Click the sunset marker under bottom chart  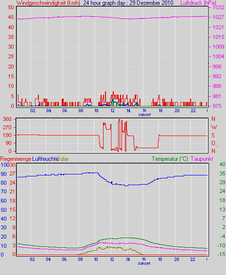click(144, 263)
